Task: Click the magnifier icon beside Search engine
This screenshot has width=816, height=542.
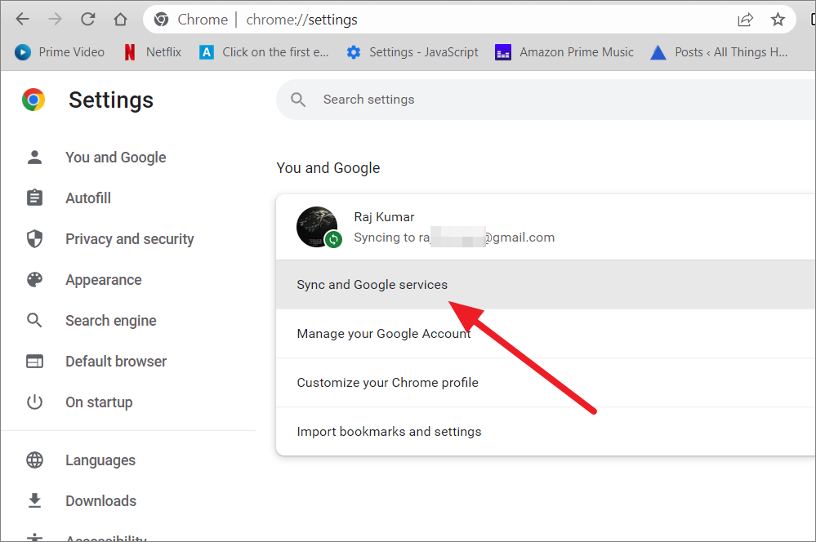Action: click(34, 321)
